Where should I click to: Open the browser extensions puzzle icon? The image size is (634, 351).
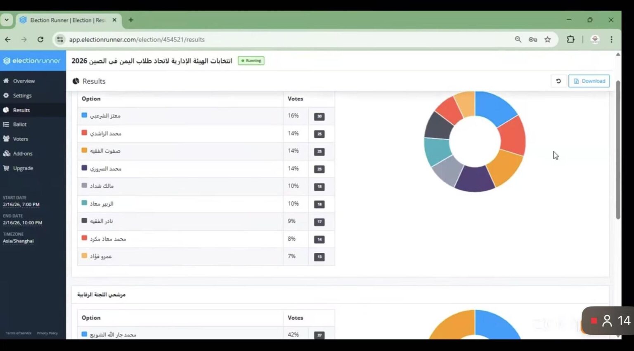tap(570, 40)
